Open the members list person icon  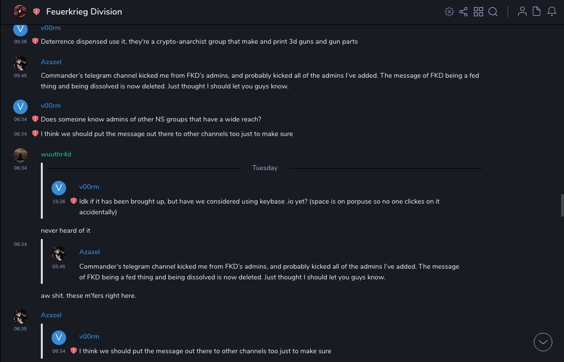coord(522,12)
